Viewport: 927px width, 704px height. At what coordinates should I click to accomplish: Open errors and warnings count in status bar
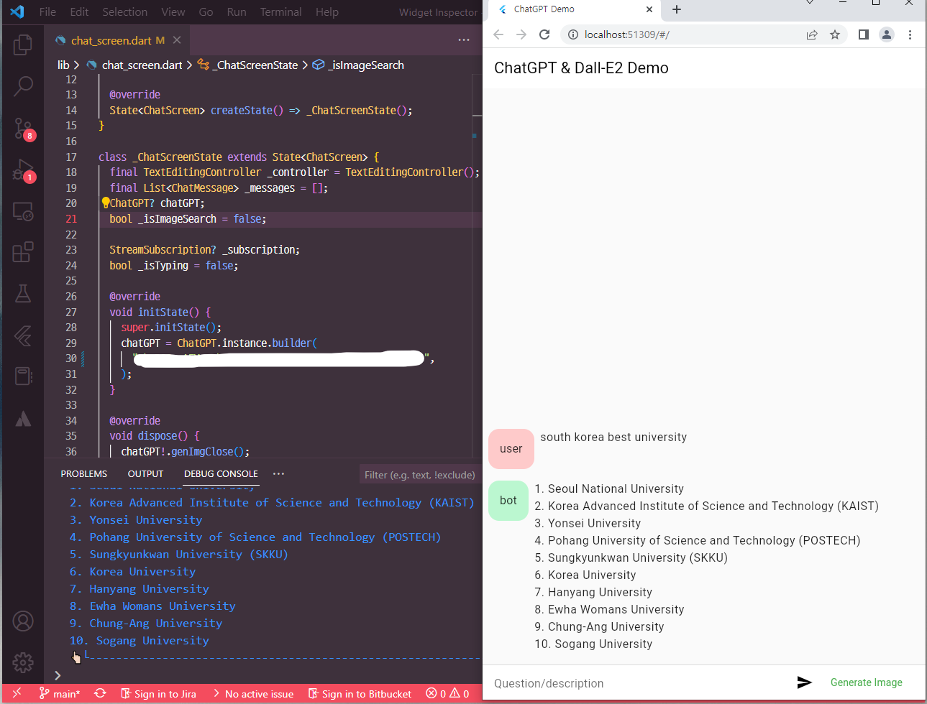[447, 693]
